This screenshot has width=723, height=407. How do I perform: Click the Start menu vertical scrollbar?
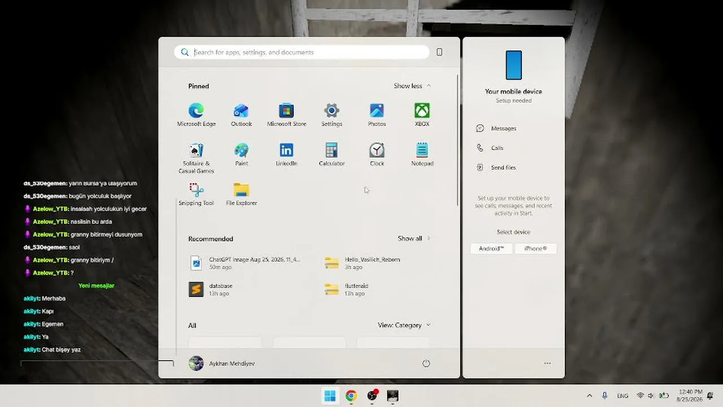pos(458,139)
